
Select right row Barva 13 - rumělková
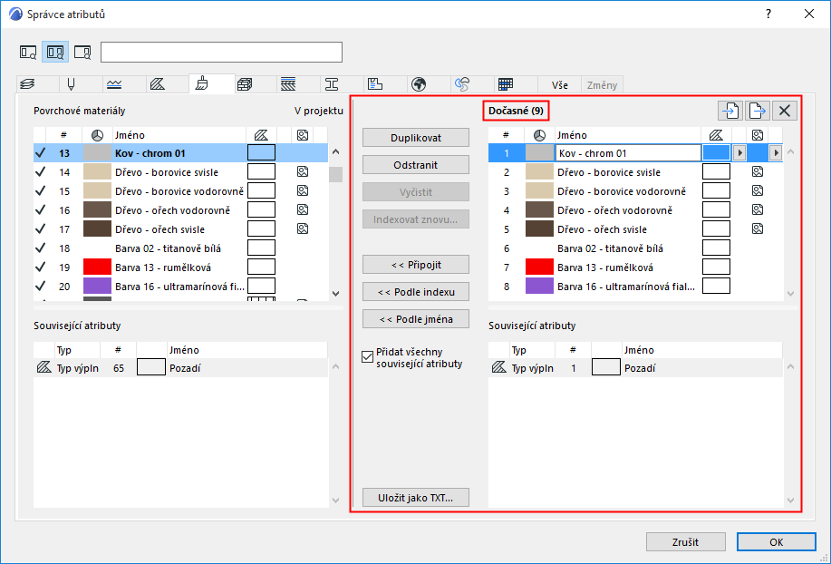point(635,267)
